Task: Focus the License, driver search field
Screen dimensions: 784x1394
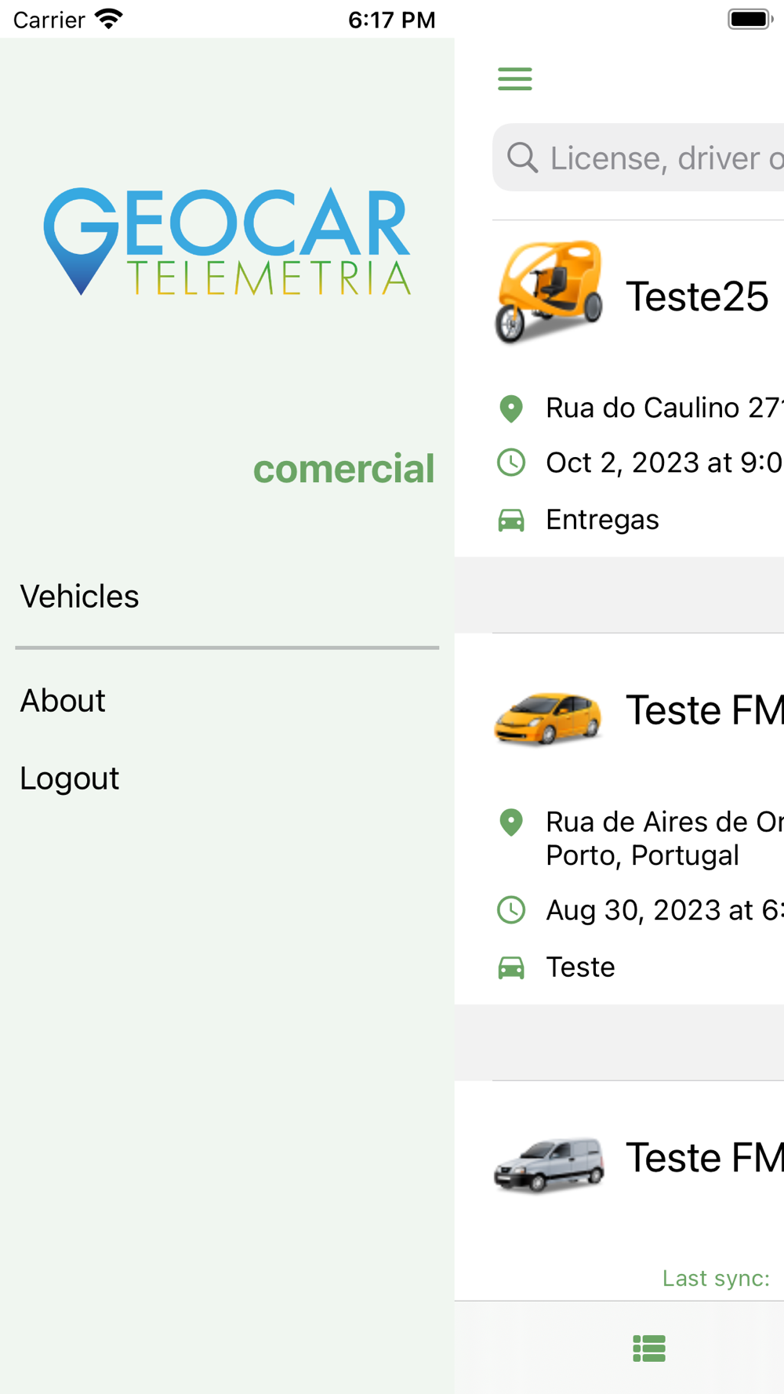Action: [666, 158]
